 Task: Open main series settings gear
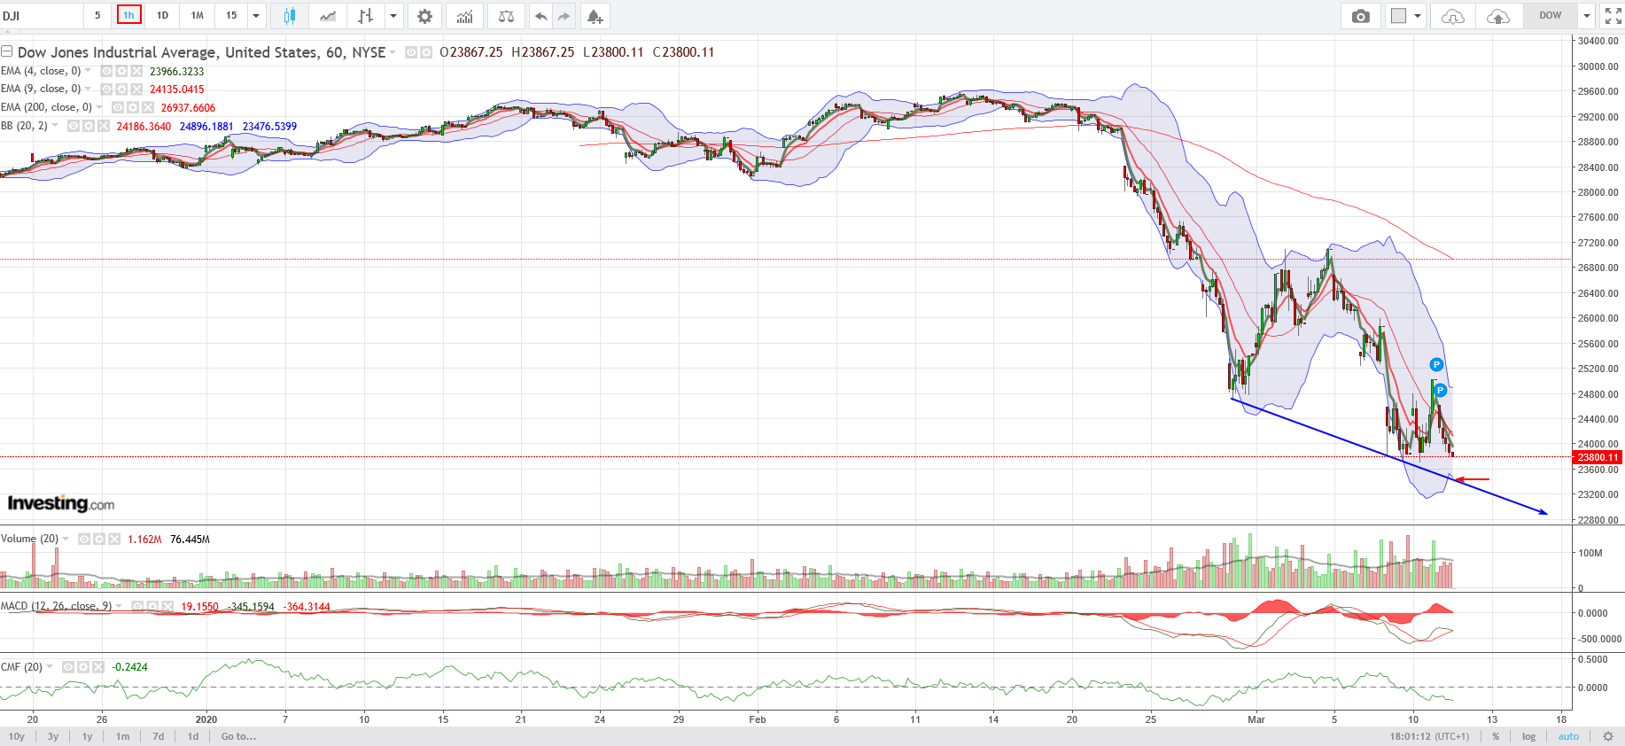pos(426,52)
